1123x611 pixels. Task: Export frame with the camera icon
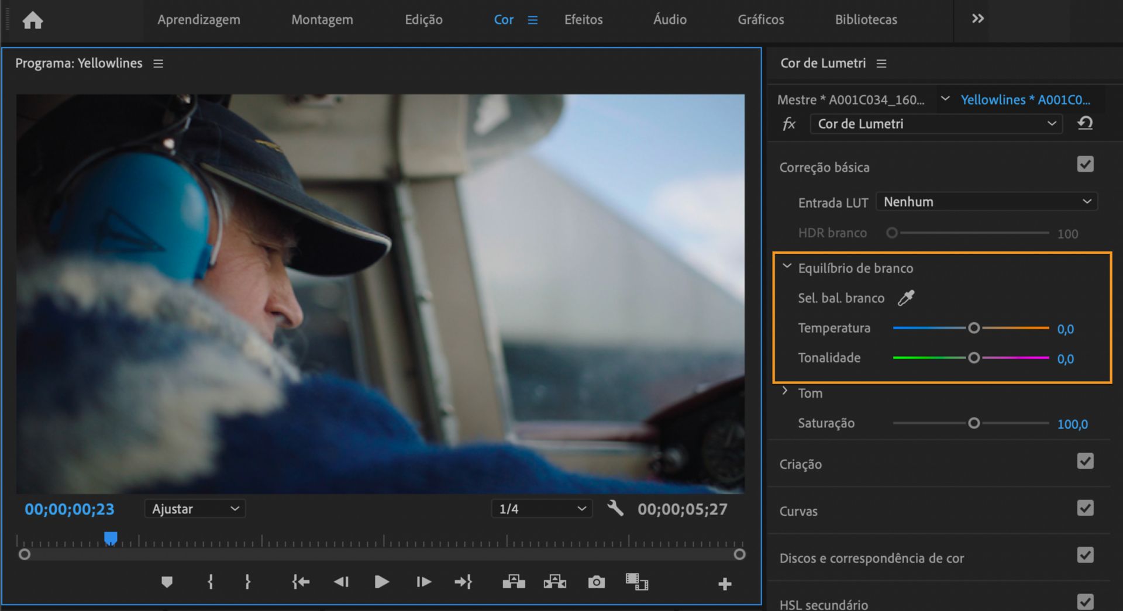pyautogui.click(x=596, y=582)
